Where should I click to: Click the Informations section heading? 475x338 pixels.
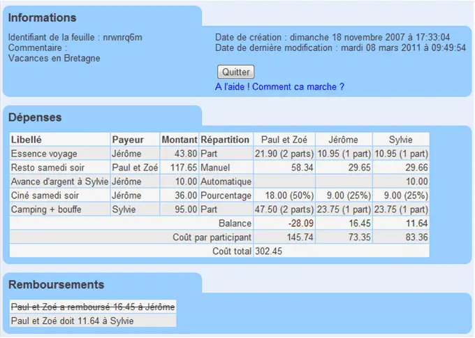click(x=42, y=17)
